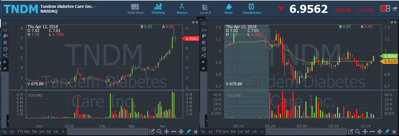Select YTD range on left chart
399x136 pixels.
point(20,132)
